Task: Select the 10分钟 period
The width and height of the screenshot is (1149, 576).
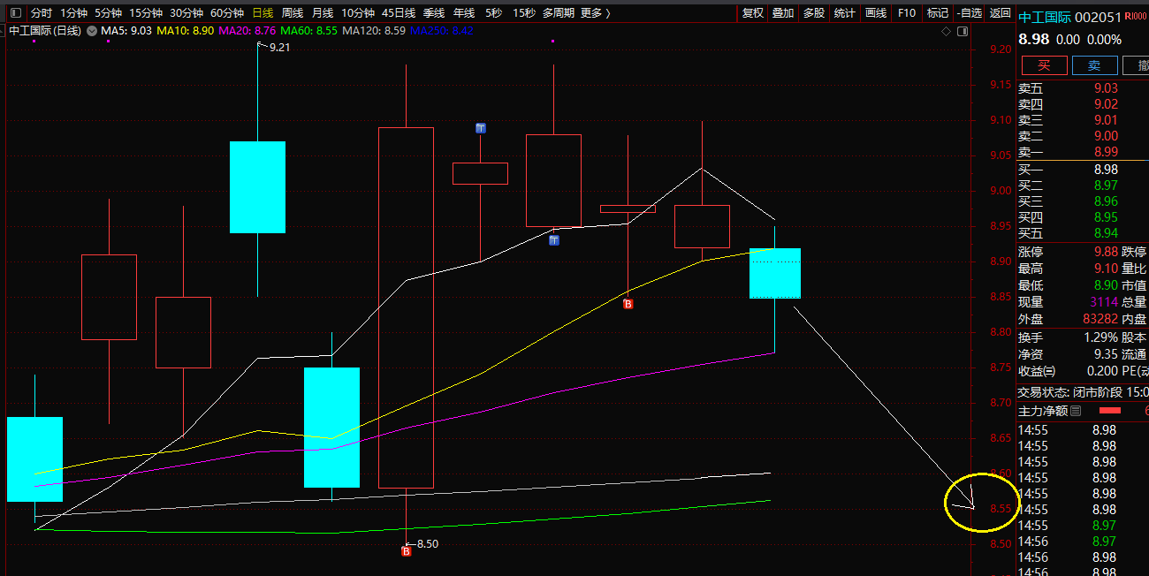Action: (x=358, y=13)
